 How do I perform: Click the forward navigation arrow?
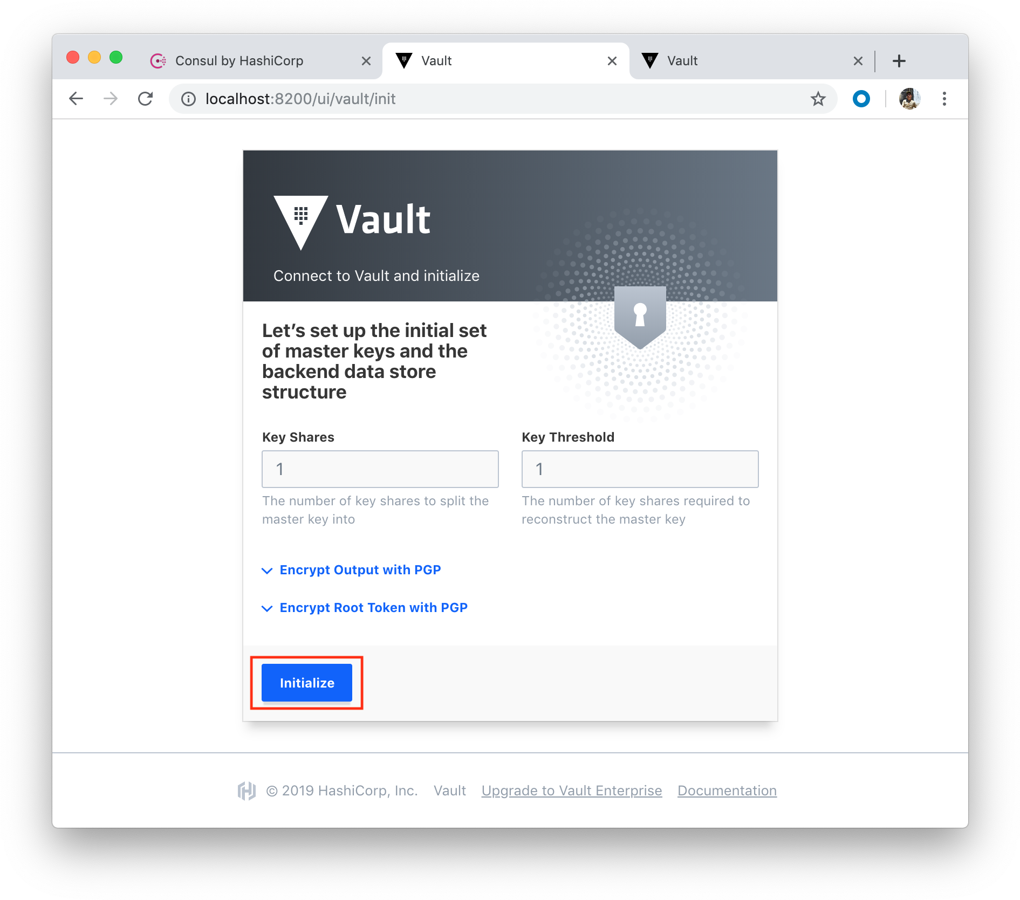[111, 99]
